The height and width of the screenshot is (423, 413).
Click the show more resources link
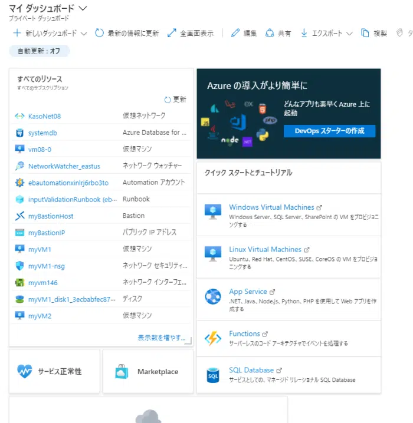click(x=161, y=338)
